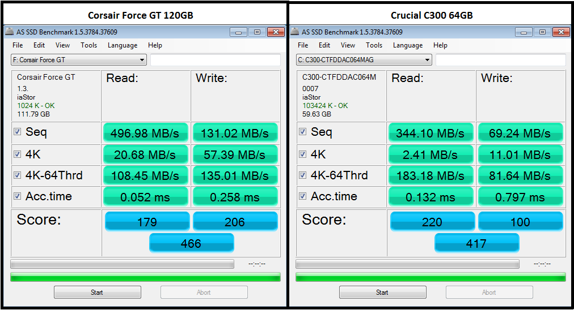Click the 108.45 MB/s 4K-64Thrd read result
Viewport: 574px width, 310px height.
(x=145, y=176)
